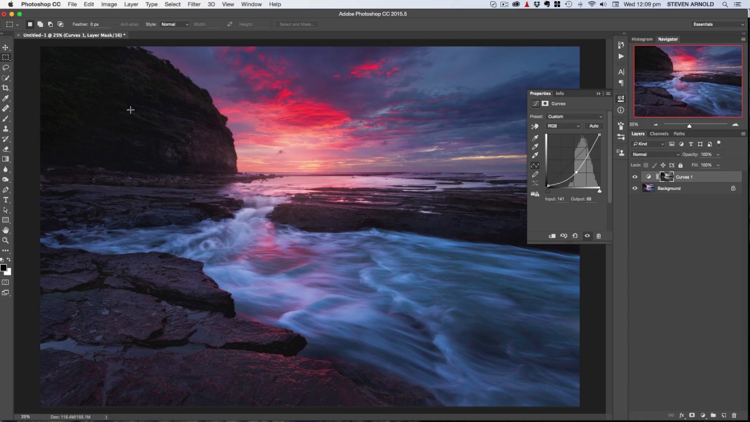Image resolution: width=750 pixels, height=422 pixels.
Task: Toggle layer visibility in Properties panel
Action: coord(587,236)
